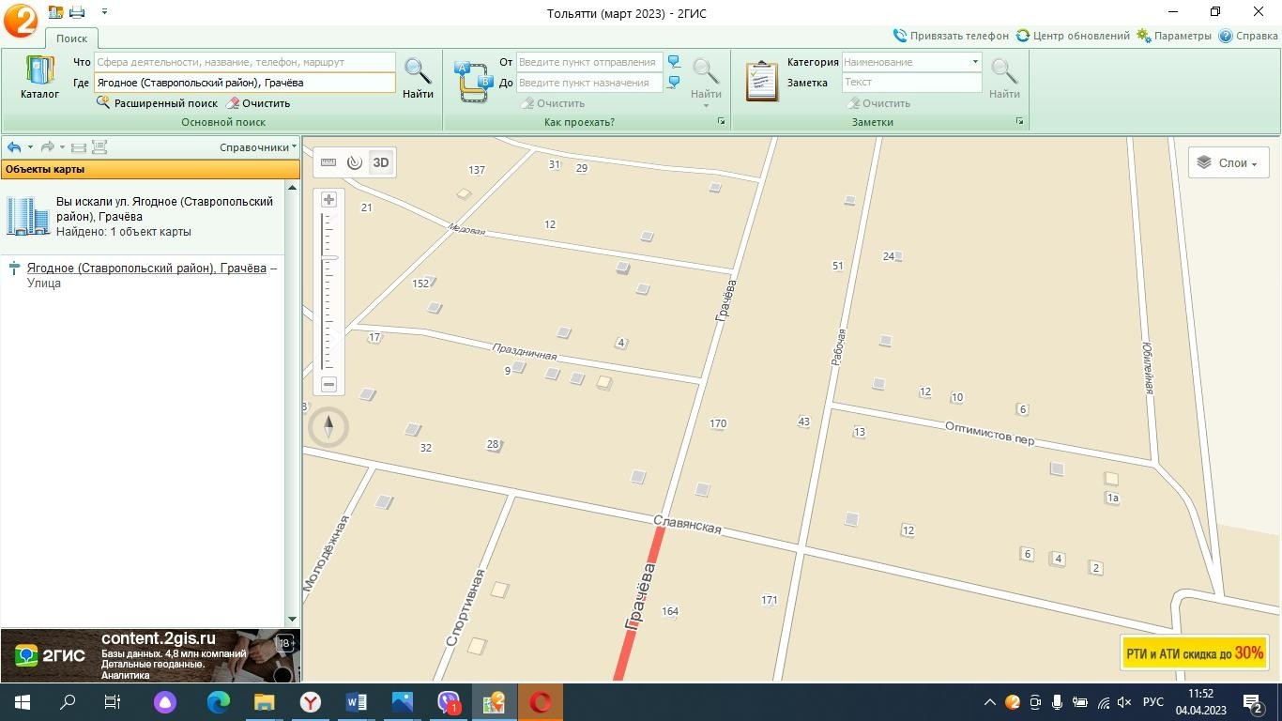Toggle the collapsed list view in the results panel
Viewport: 1282px width, 721px height.
point(79,147)
